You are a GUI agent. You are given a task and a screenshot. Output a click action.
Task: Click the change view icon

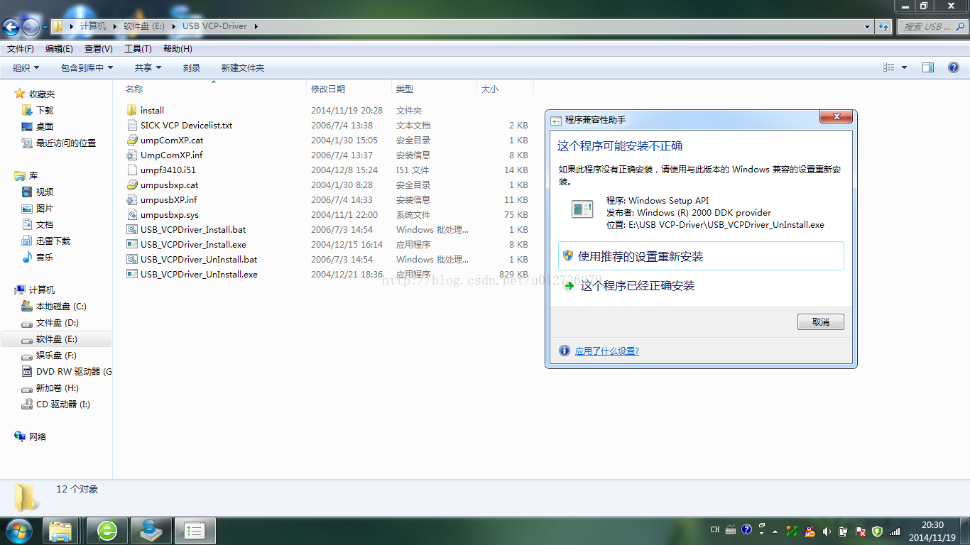889,67
